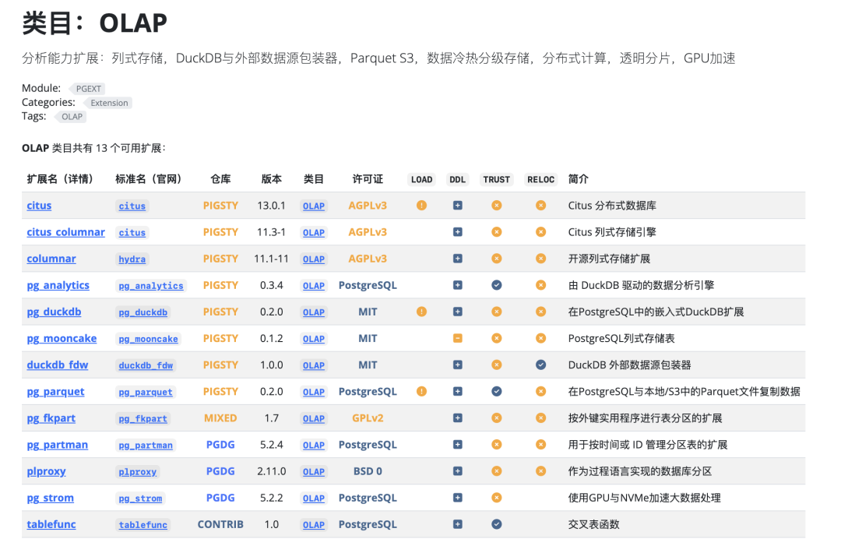Click the LOAD warning icon in pg_duckdb row
Screen dimensions: 841x546
[421, 312]
